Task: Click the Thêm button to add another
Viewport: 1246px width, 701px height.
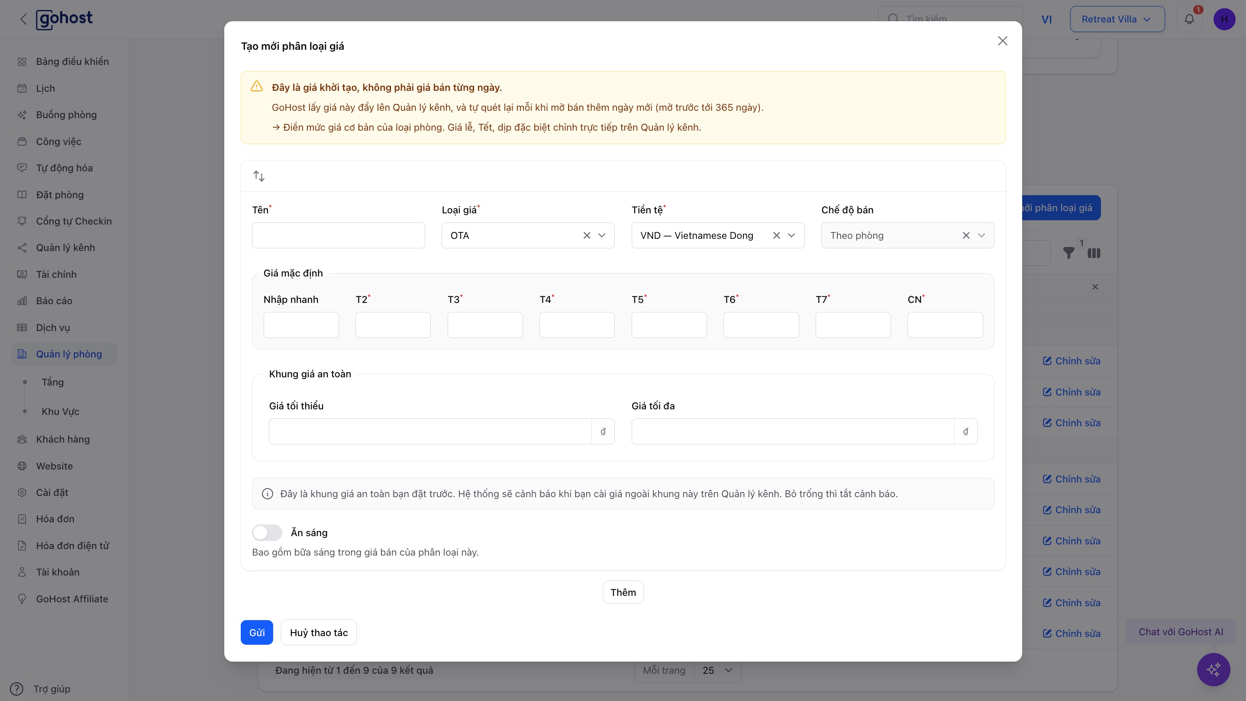Action: (623, 592)
